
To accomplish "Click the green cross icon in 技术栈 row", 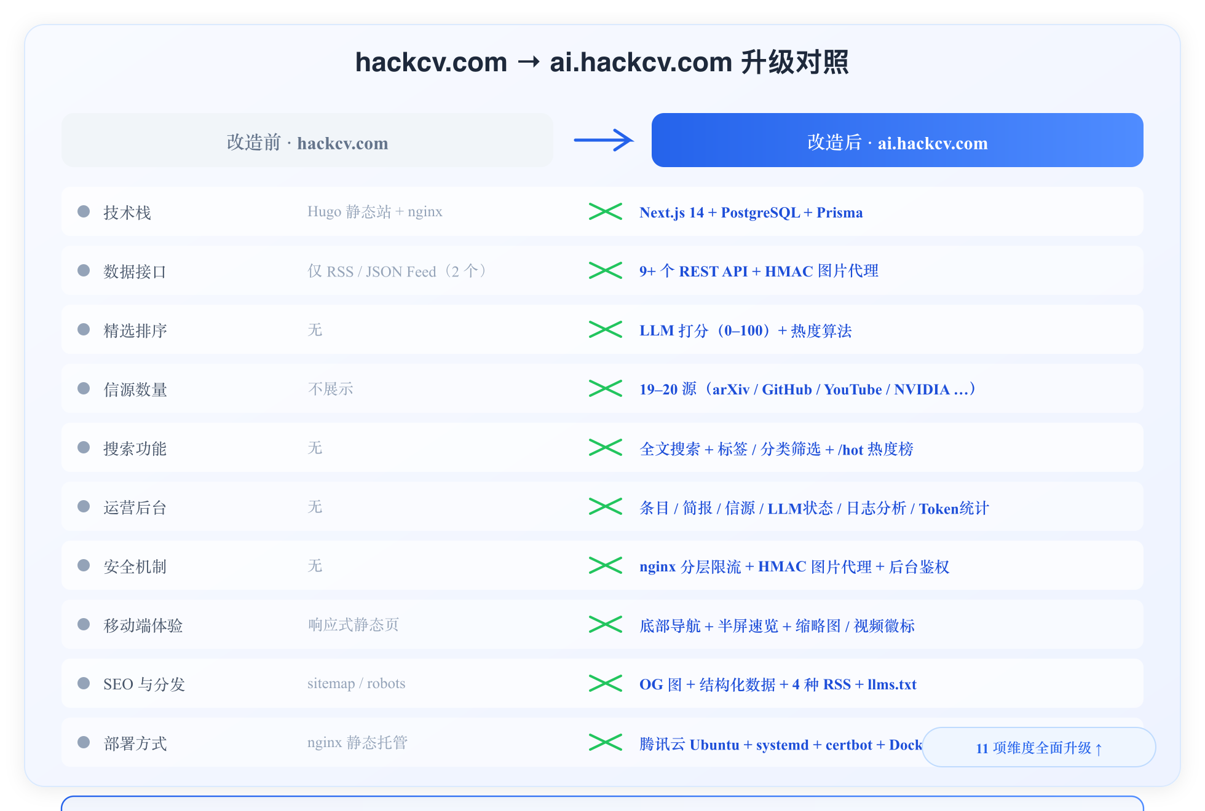I will point(606,211).
